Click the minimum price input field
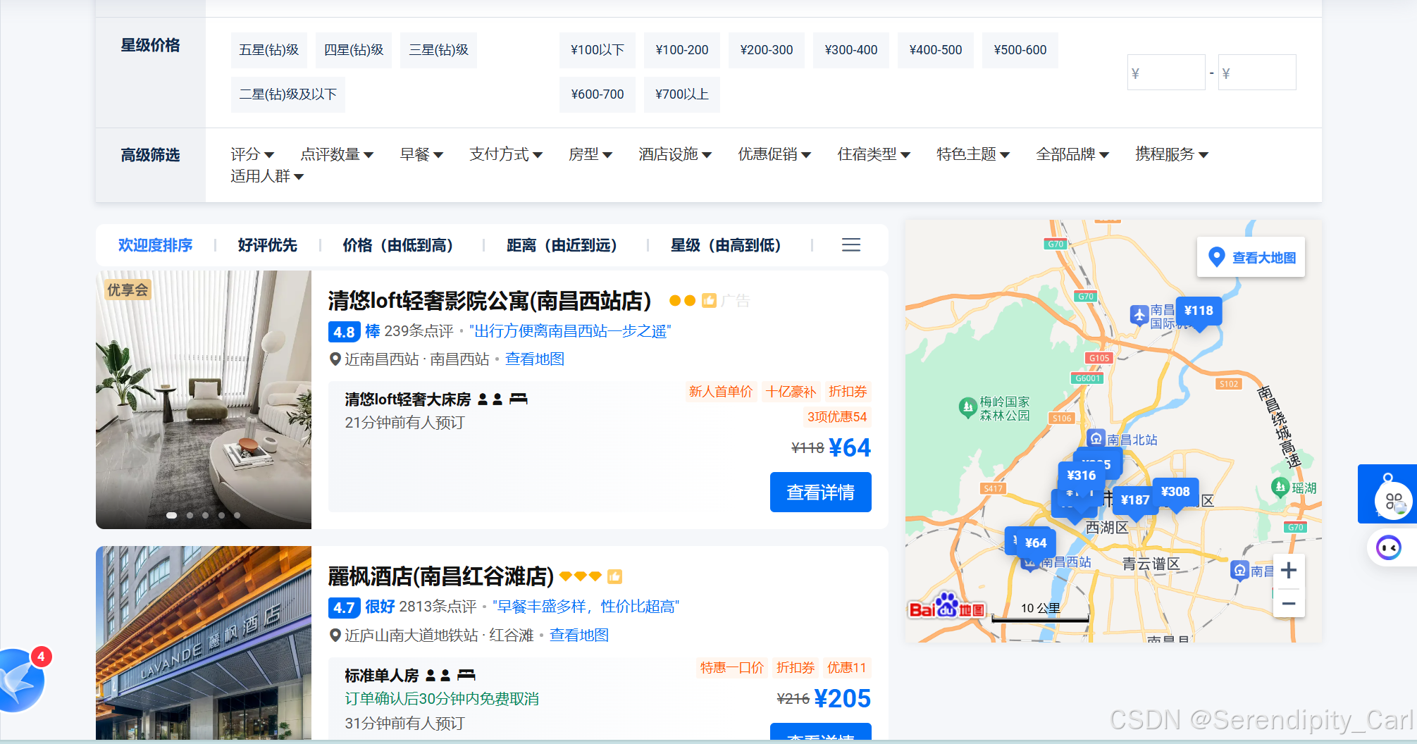This screenshot has height=744, width=1417. [1166, 73]
